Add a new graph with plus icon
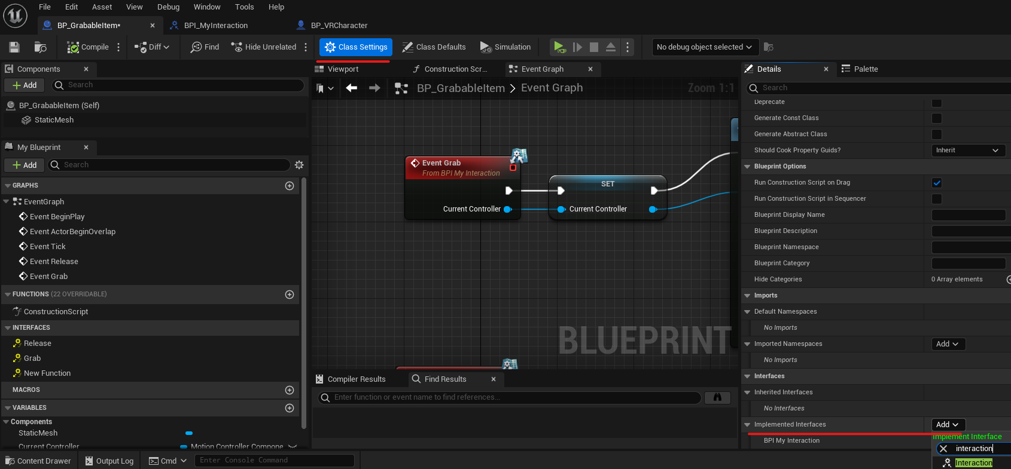The image size is (1011, 469). coord(290,186)
